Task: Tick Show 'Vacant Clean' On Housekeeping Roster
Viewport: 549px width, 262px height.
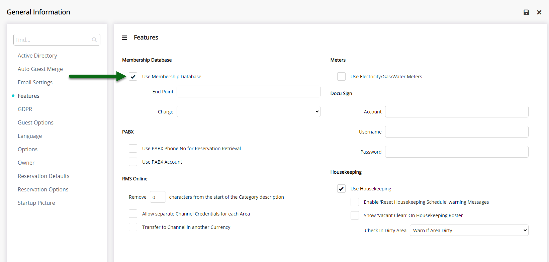Action: 355,215
